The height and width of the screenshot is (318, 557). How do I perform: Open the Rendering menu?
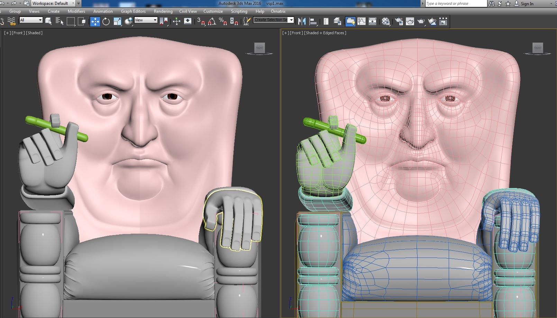pos(163,11)
